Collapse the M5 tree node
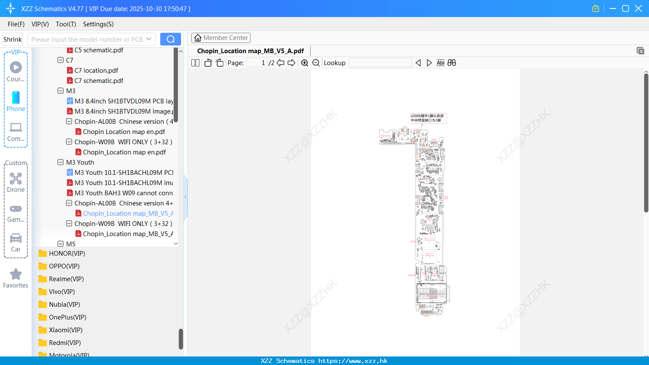The height and width of the screenshot is (365, 649). 61,244
